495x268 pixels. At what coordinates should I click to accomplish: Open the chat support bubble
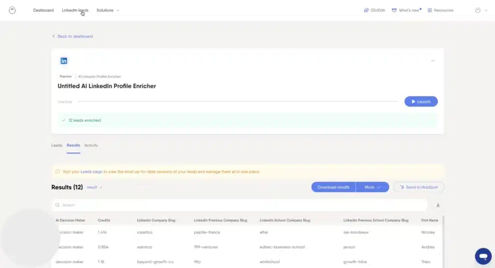(482, 255)
